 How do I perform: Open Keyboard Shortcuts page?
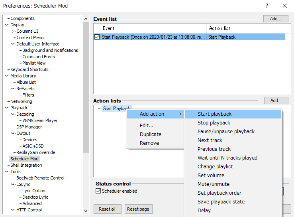(x=29, y=69)
